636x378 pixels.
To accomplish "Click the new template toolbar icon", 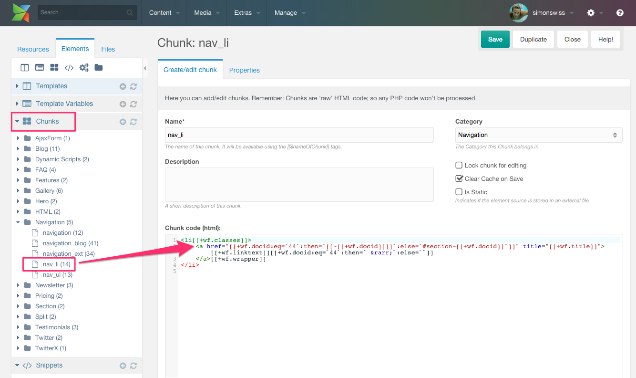I will pyautogui.click(x=25, y=68).
